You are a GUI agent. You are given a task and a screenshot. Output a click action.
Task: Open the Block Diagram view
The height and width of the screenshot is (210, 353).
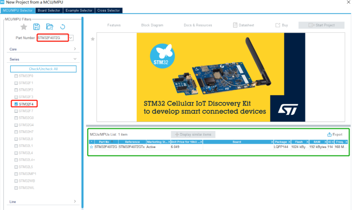pyautogui.click(x=152, y=25)
